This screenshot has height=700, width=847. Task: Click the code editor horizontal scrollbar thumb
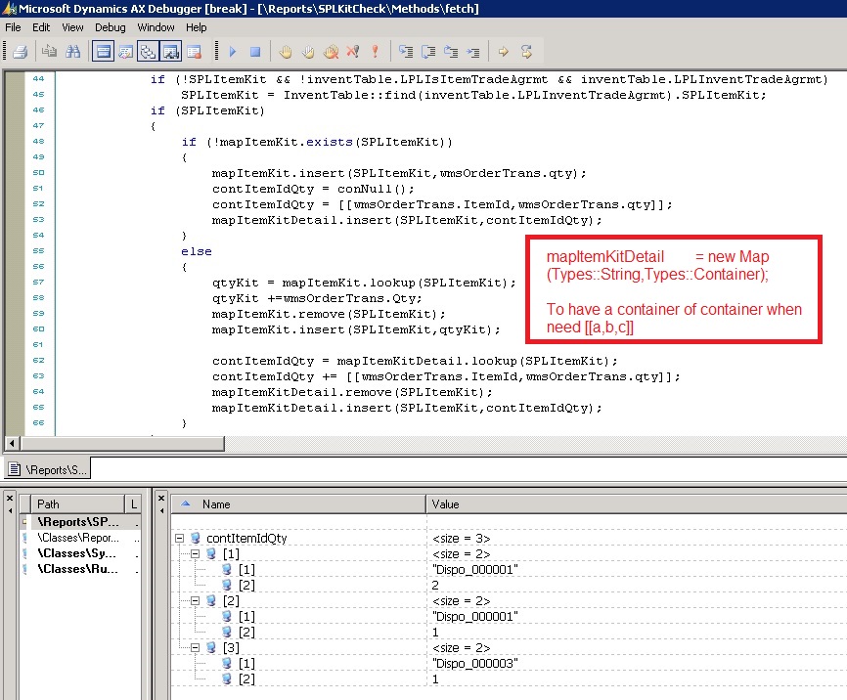122,444
